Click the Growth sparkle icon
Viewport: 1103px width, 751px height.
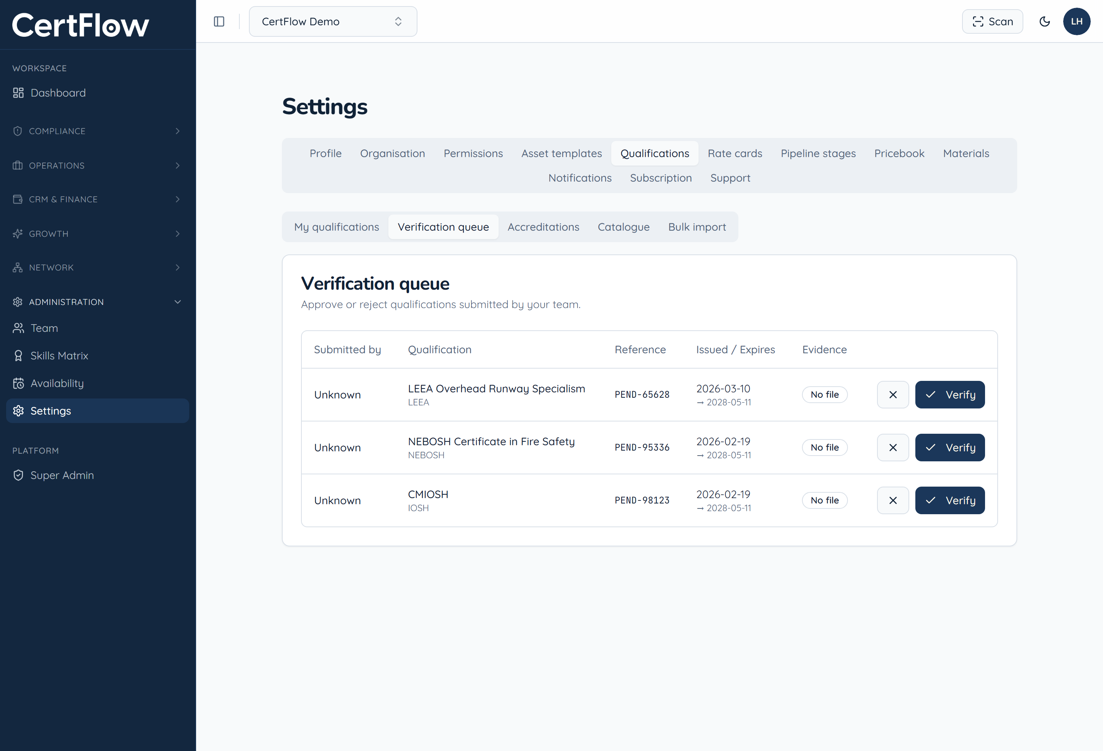click(18, 234)
